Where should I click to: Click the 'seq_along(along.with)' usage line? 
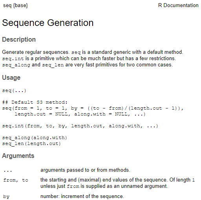[x=35, y=138]
